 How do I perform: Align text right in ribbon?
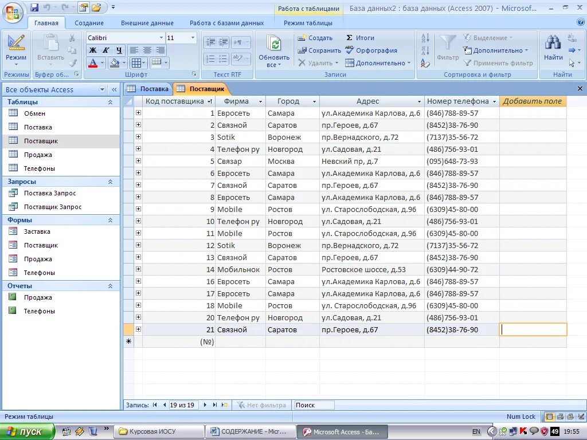161,50
